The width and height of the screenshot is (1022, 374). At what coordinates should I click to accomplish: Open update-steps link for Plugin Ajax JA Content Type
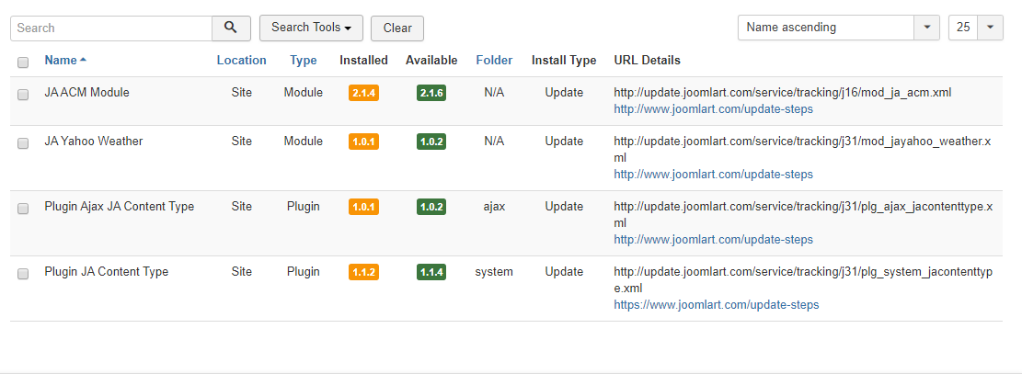pos(713,239)
